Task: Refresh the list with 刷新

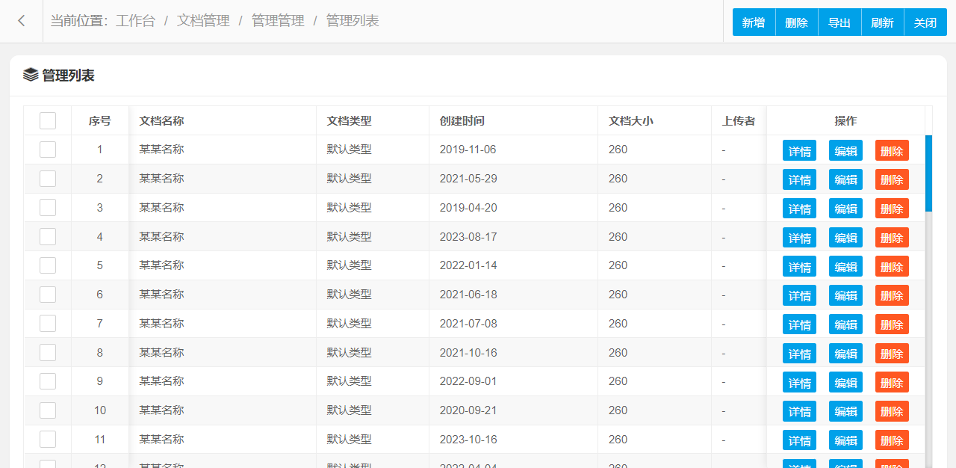Action: coord(882,22)
